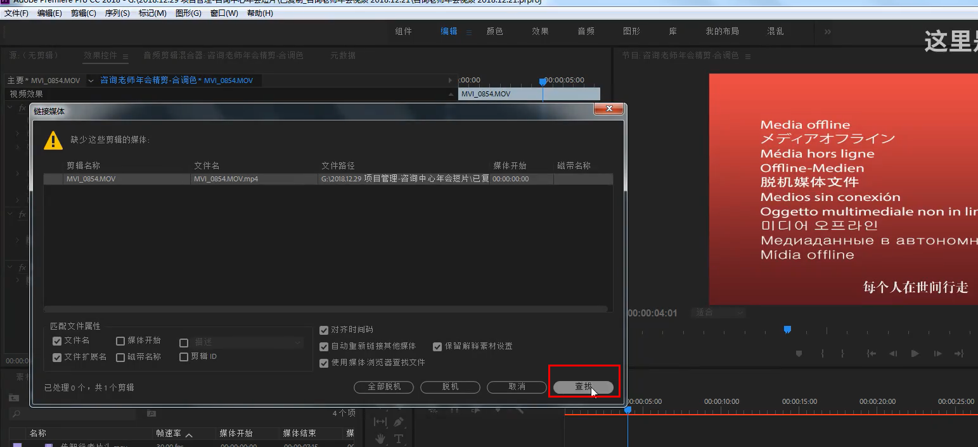Select the Slip tool in tools panel
The height and width of the screenshot is (447, 978).
(380, 422)
